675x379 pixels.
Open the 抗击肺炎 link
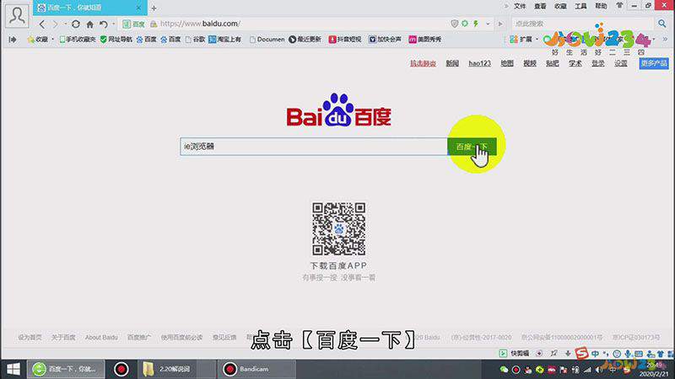[423, 63]
